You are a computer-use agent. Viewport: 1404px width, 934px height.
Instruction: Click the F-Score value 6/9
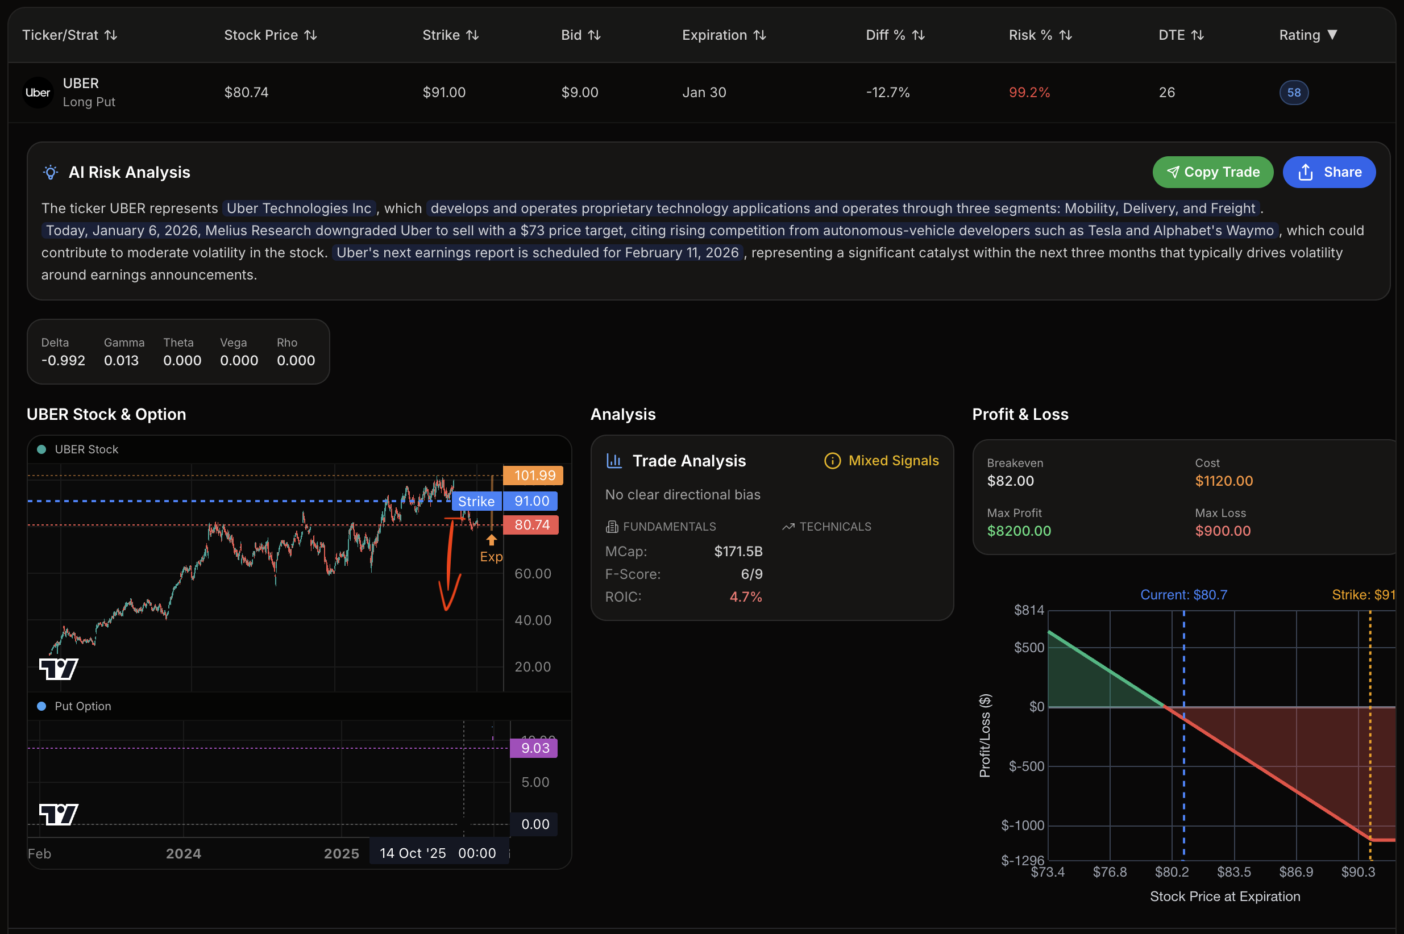(x=751, y=574)
